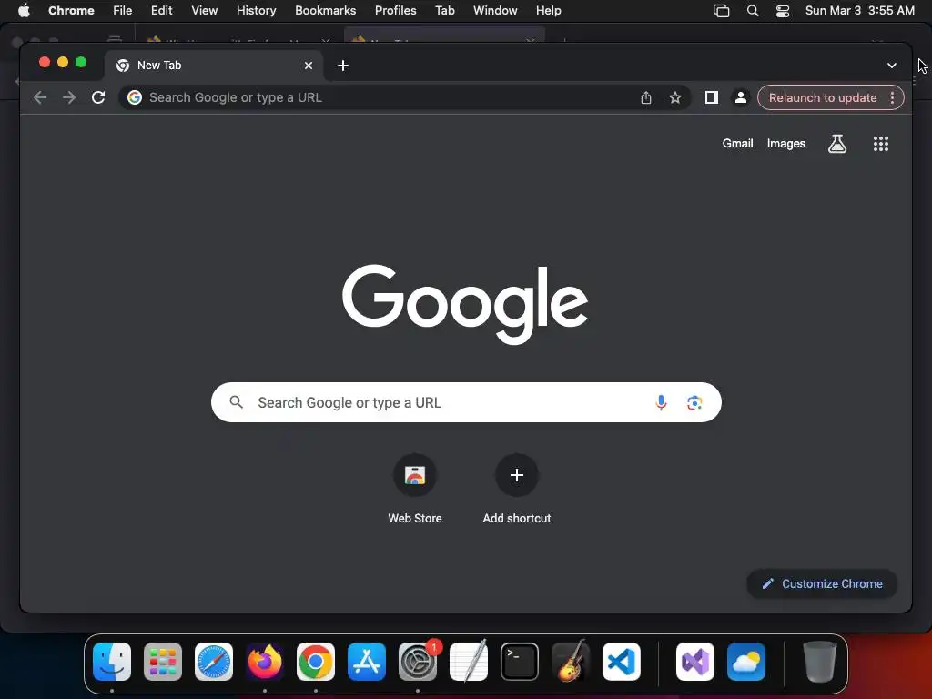
Task: Close the New Tab tab
Action: [x=309, y=66]
